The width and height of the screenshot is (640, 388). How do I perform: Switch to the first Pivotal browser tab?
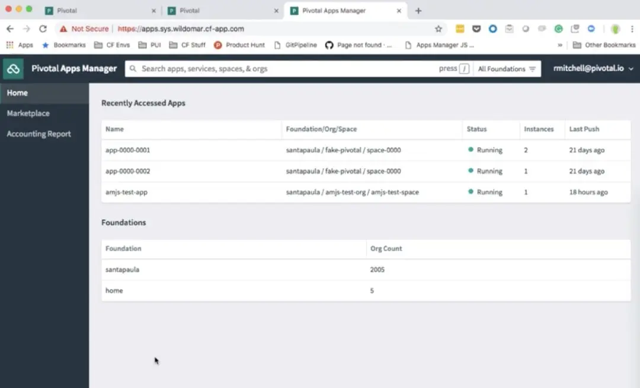tap(100, 11)
